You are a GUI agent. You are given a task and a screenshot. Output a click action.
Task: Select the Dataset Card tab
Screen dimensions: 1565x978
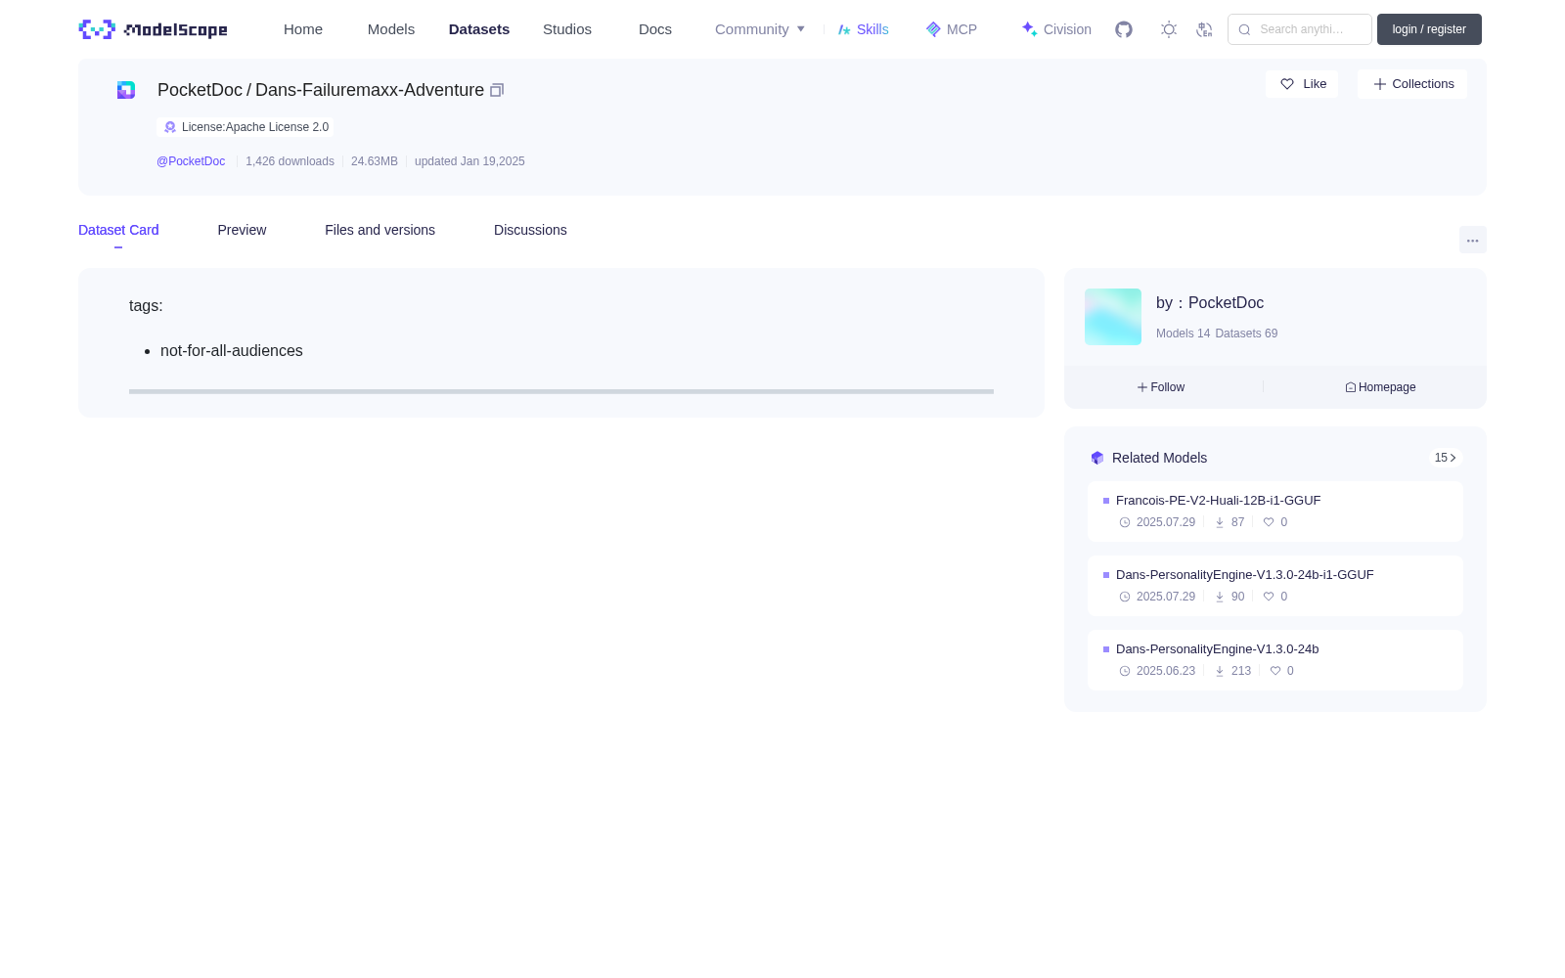[x=118, y=230]
